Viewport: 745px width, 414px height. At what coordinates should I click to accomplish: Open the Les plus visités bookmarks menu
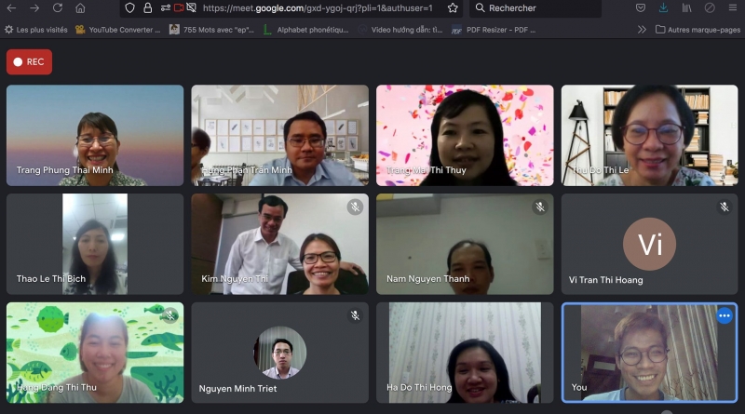click(x=35, y=30)
